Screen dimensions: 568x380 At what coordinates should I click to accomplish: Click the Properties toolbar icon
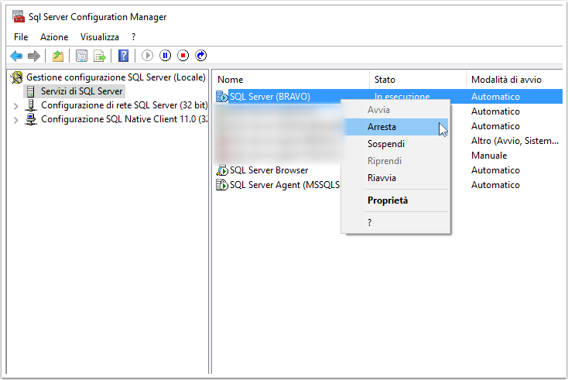click(81, 56)
